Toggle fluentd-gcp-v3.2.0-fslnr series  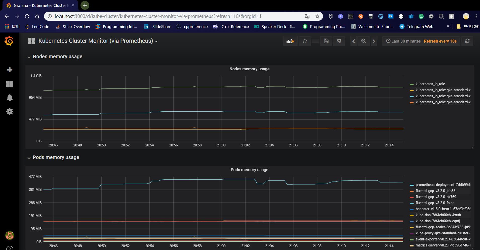pyautogui.click(x=434, y=203)
